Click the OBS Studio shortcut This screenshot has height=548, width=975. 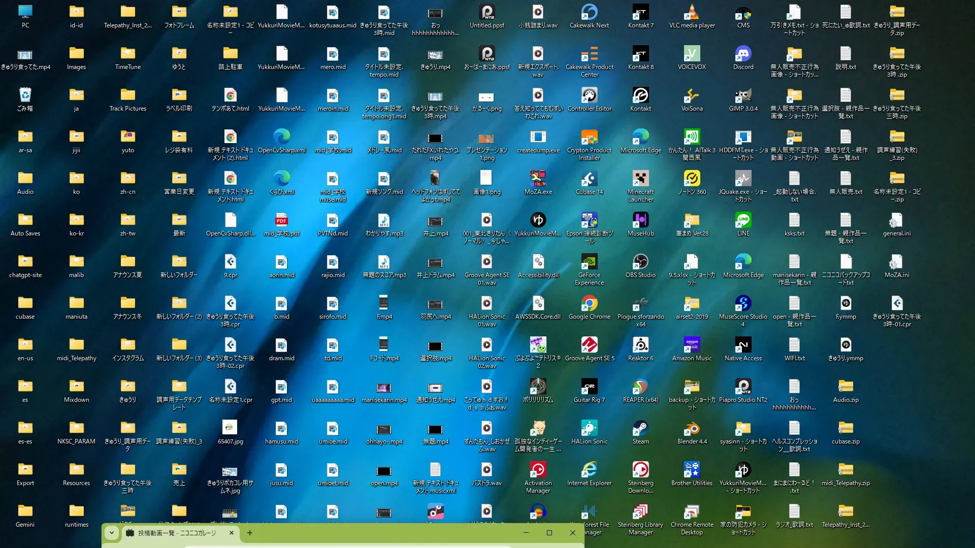(640, 262)
